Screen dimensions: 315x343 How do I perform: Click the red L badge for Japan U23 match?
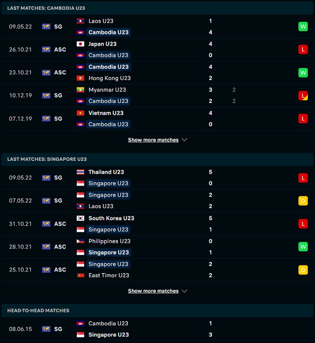click(303, 50)
